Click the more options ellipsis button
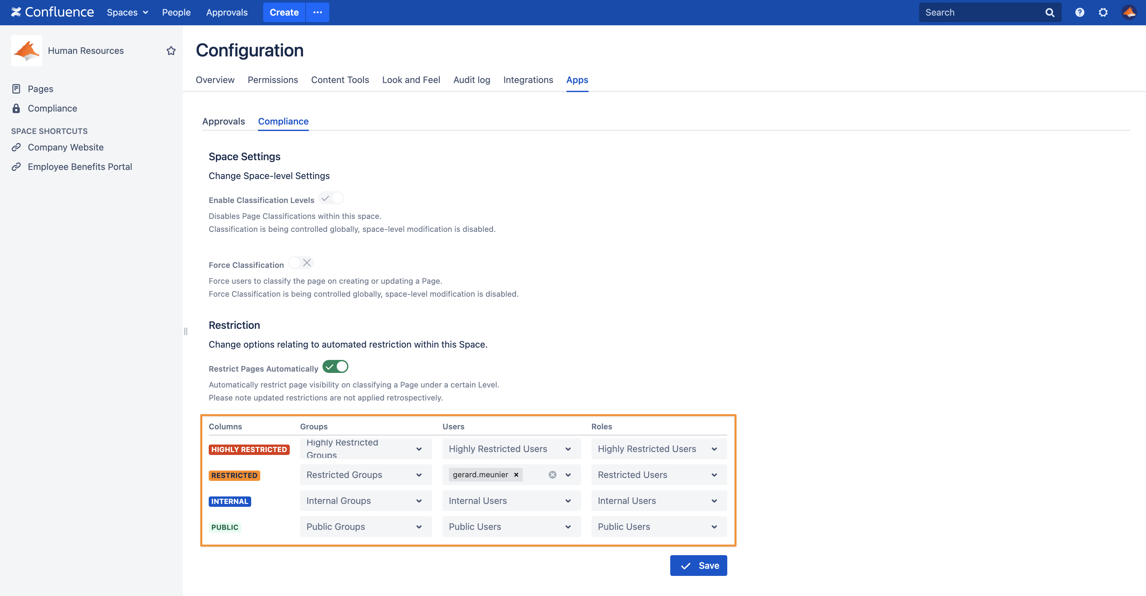 coord(317,12)
